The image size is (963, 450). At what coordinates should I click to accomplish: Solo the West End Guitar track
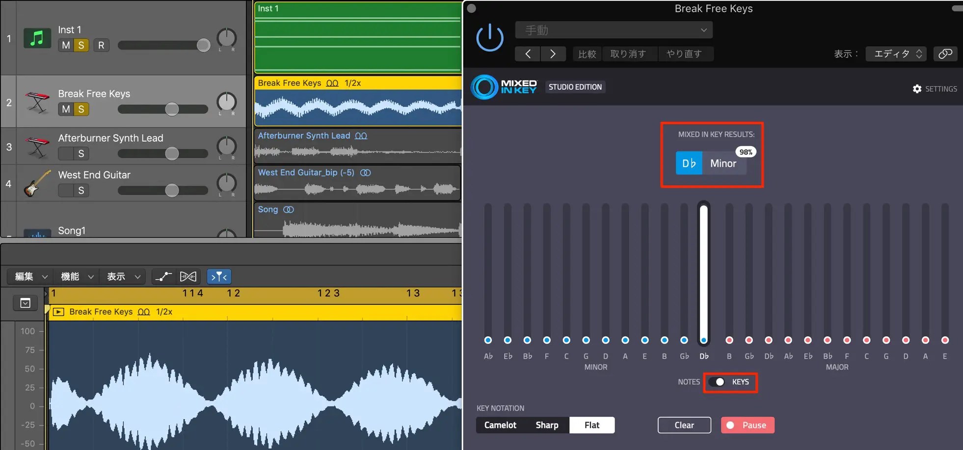pyautogui.click(x=81, y=190)
